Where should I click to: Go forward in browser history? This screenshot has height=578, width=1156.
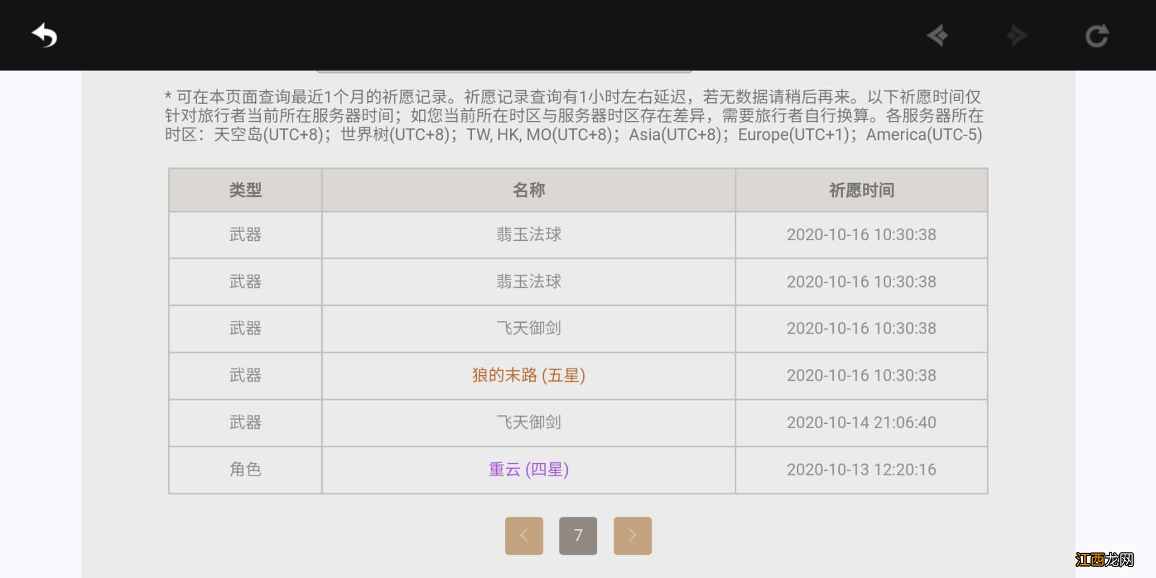pyautogui.click(x=1017, y=36)
